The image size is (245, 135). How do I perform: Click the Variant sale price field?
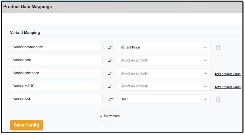[x=56, y=73]
